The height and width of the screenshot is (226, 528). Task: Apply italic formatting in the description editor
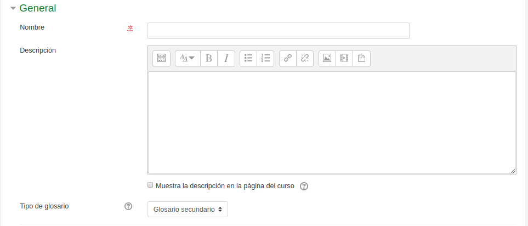click(x=226, y=58)
